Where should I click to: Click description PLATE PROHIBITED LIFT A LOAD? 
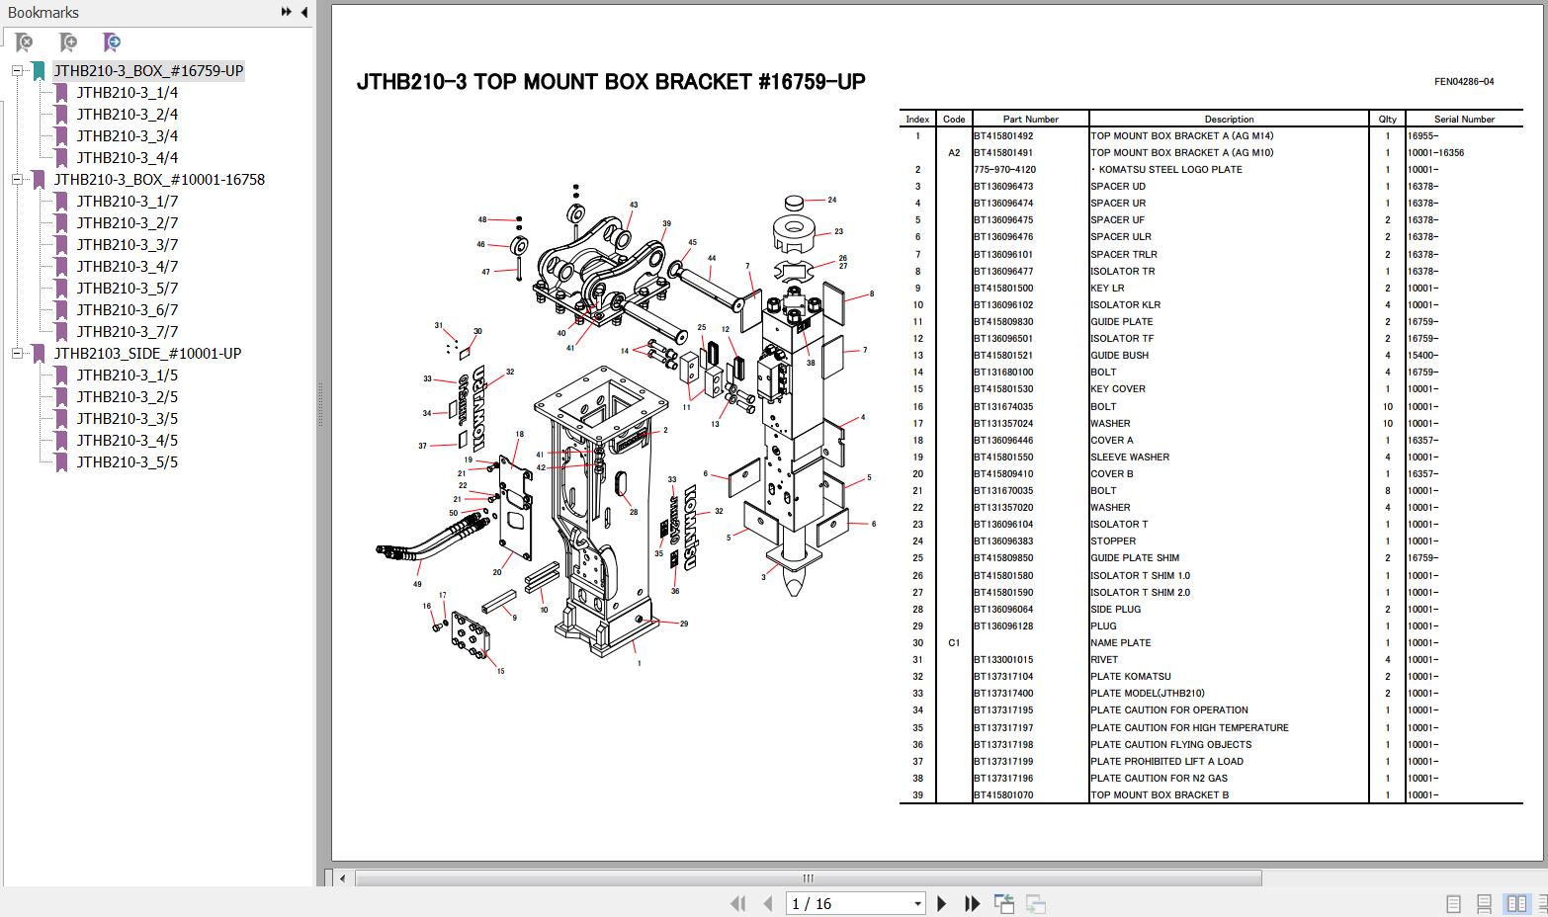pyautogui.click(x=1166, y=762)
